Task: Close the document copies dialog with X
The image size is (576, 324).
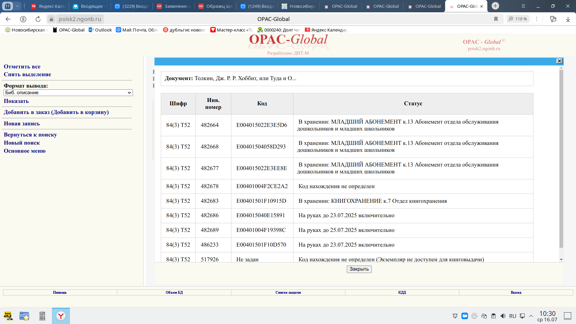Action: [559, 61]
